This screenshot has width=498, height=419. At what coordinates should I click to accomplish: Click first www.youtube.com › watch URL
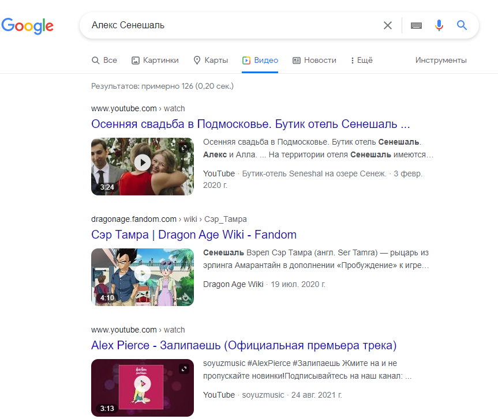(138, 108)
